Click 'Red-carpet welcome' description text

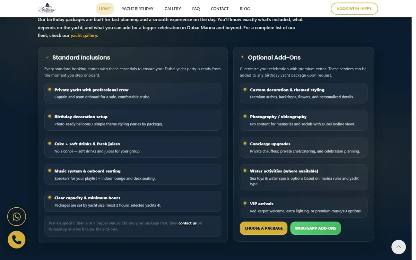[306, 211]
